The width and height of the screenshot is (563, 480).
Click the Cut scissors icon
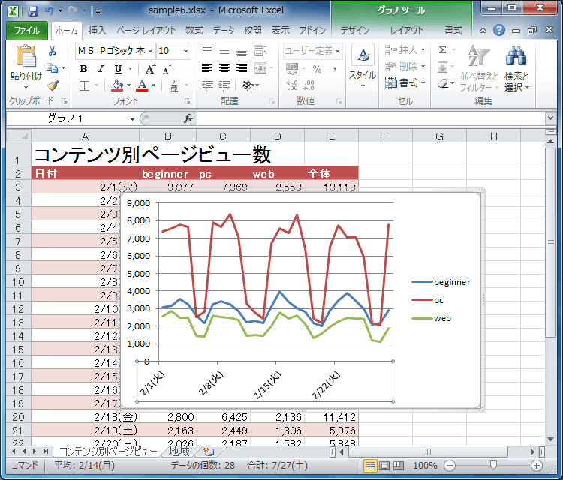pos(52,51)
